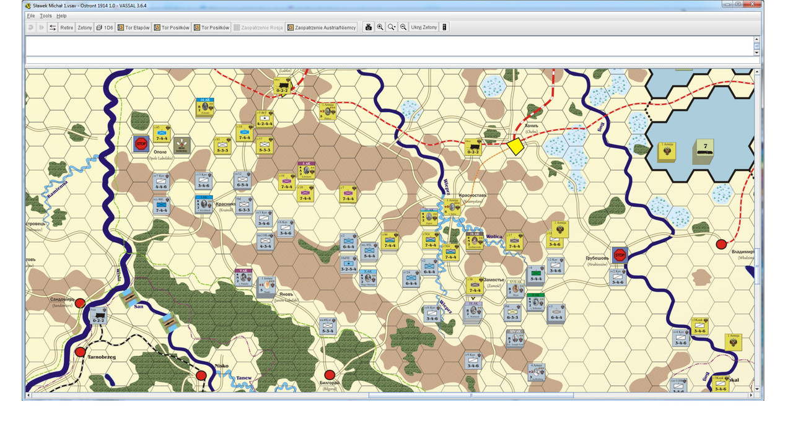The image size is (793, 446).
Task: Click the undo arrow toolbar icon
Action: coord(30,27)
